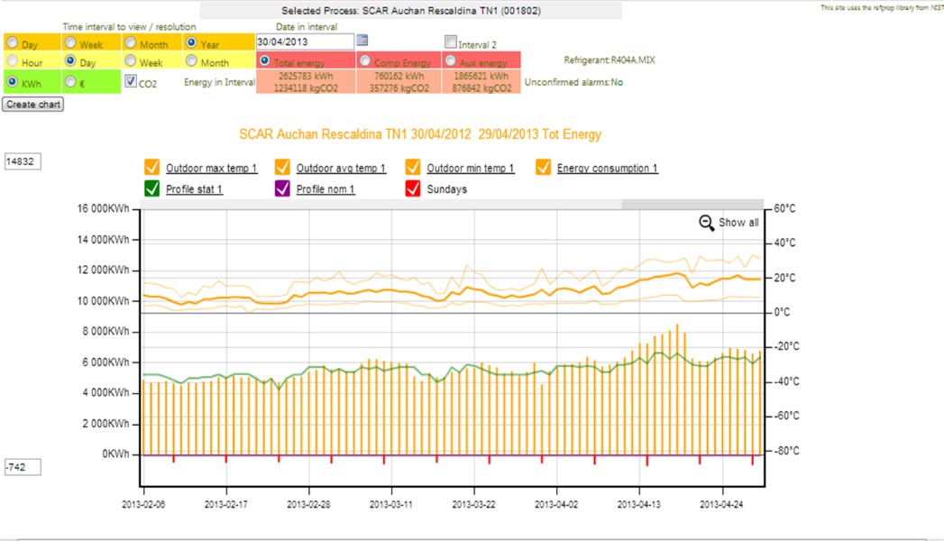Click the Refrigerant R404A.MIX text
944x541 pixels.
pyautogui.click(x=609, y=60)
